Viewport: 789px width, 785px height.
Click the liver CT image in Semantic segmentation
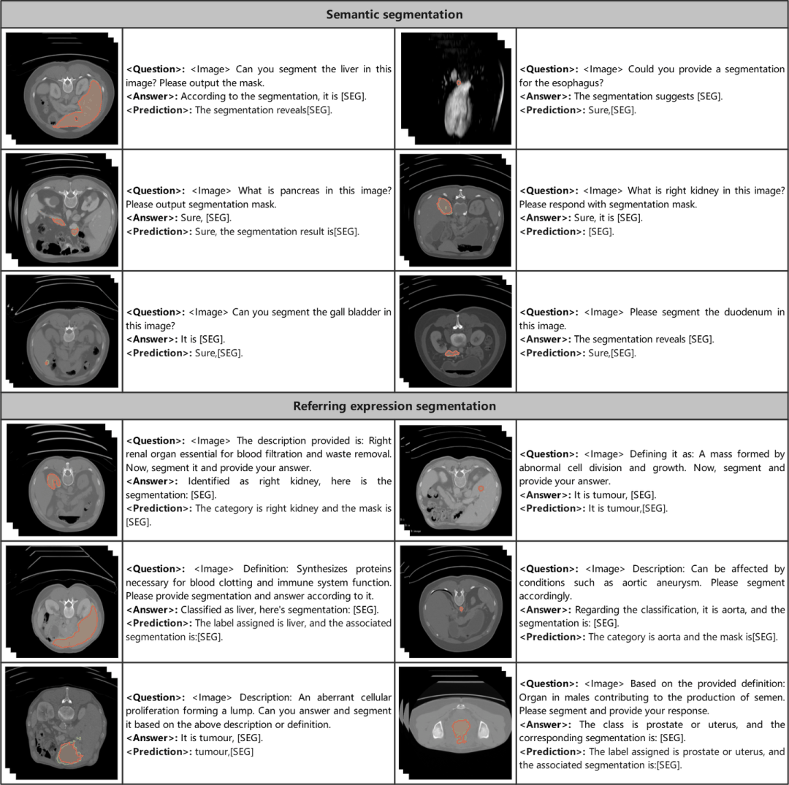[62, 88]
